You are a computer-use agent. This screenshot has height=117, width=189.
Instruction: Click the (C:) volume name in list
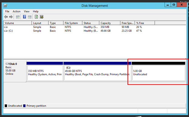point(11,31)
